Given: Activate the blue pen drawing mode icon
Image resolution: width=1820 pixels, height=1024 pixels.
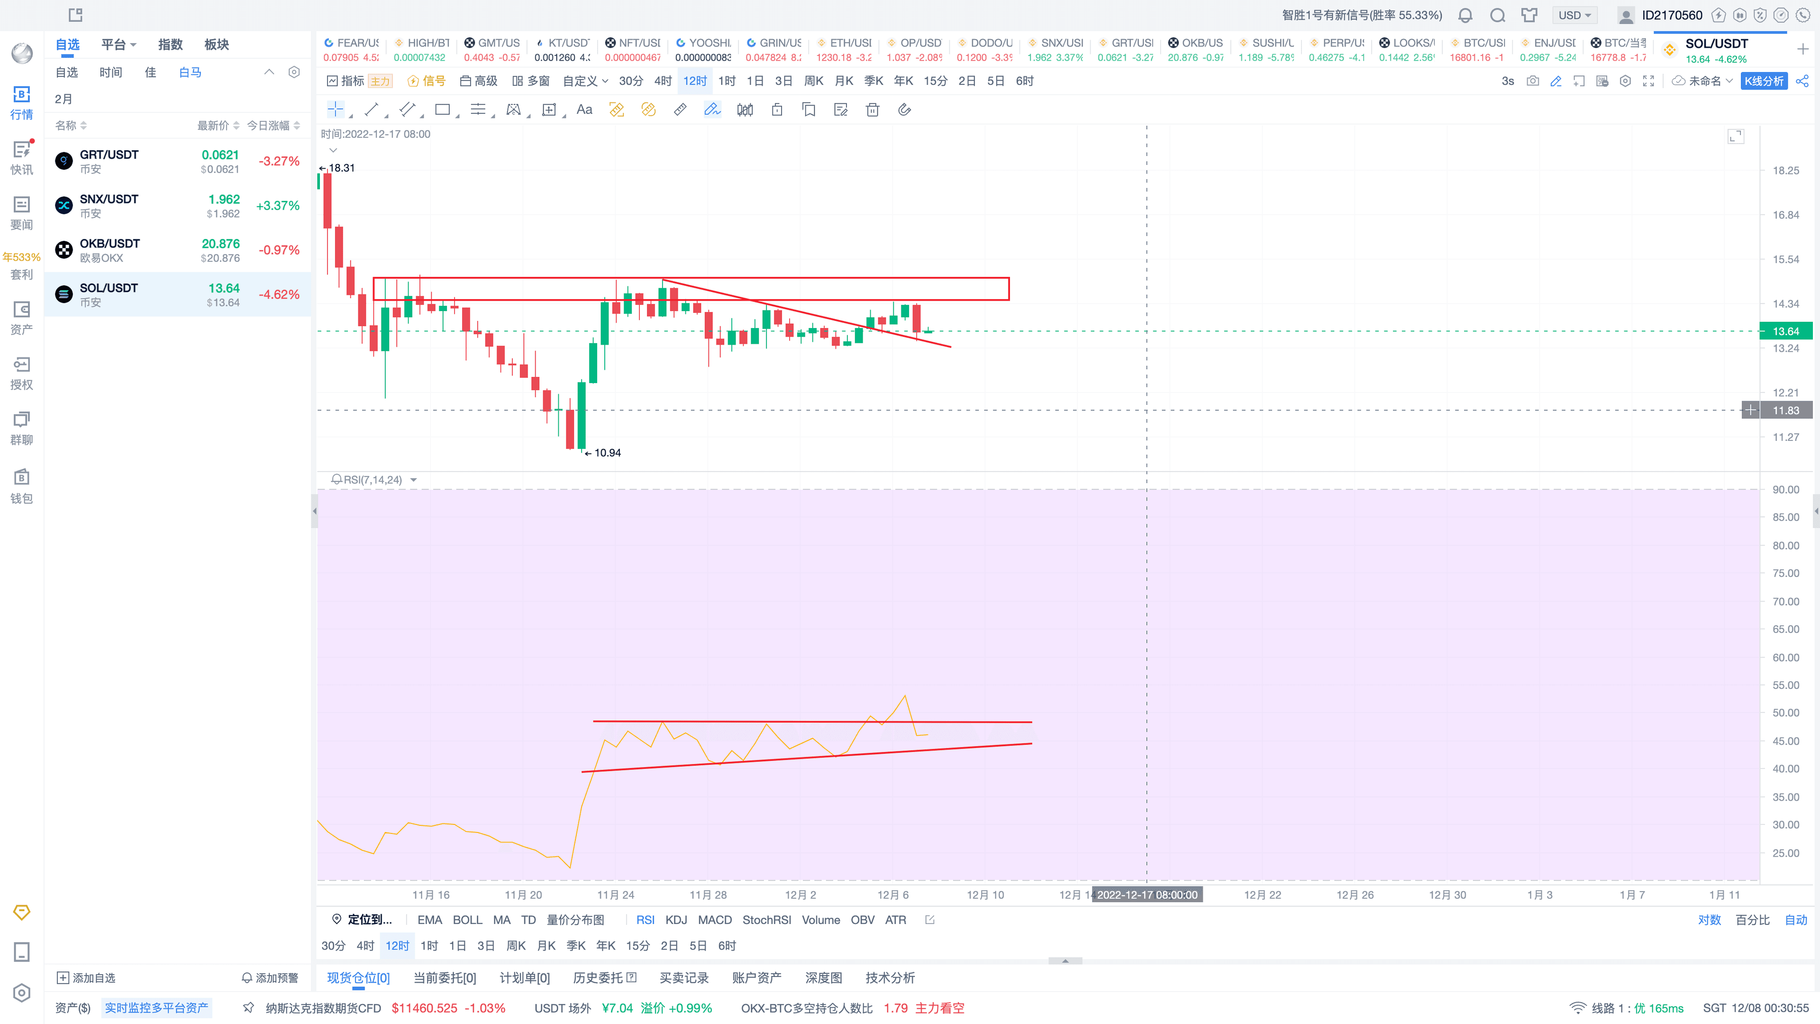Looking at the screenshot, I should coord(712,110).
